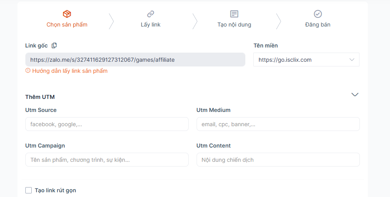Image resolution: width=390 pixels, height=197 pixels.
Task: Focus the Utm Source input field
Action: (107, 124)
